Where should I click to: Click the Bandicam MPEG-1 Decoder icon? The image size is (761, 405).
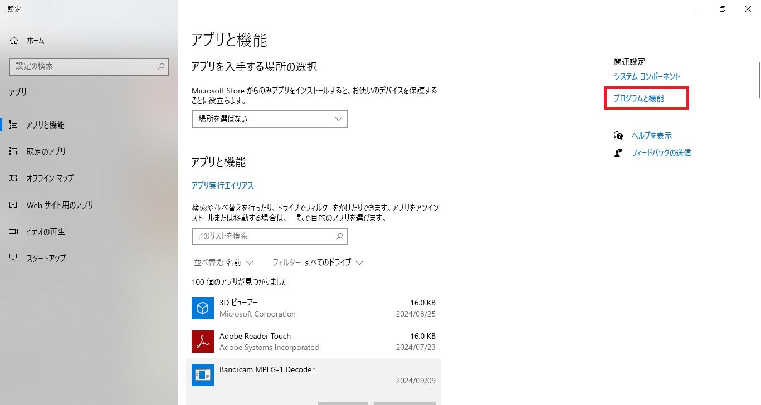[x=203, y=375]
